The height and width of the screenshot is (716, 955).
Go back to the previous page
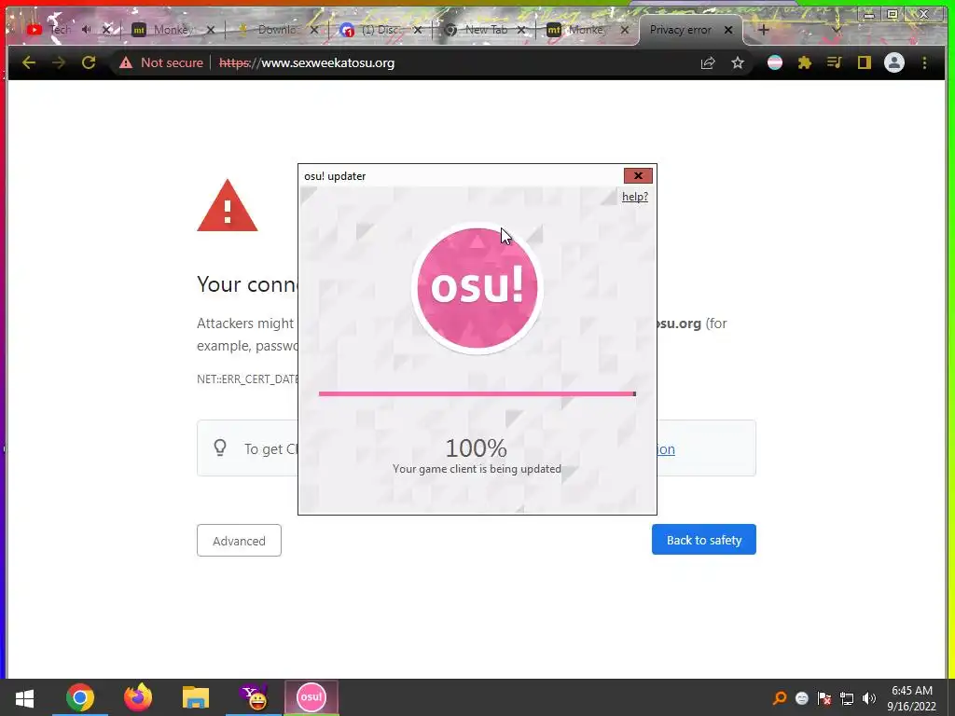(29, 62)
